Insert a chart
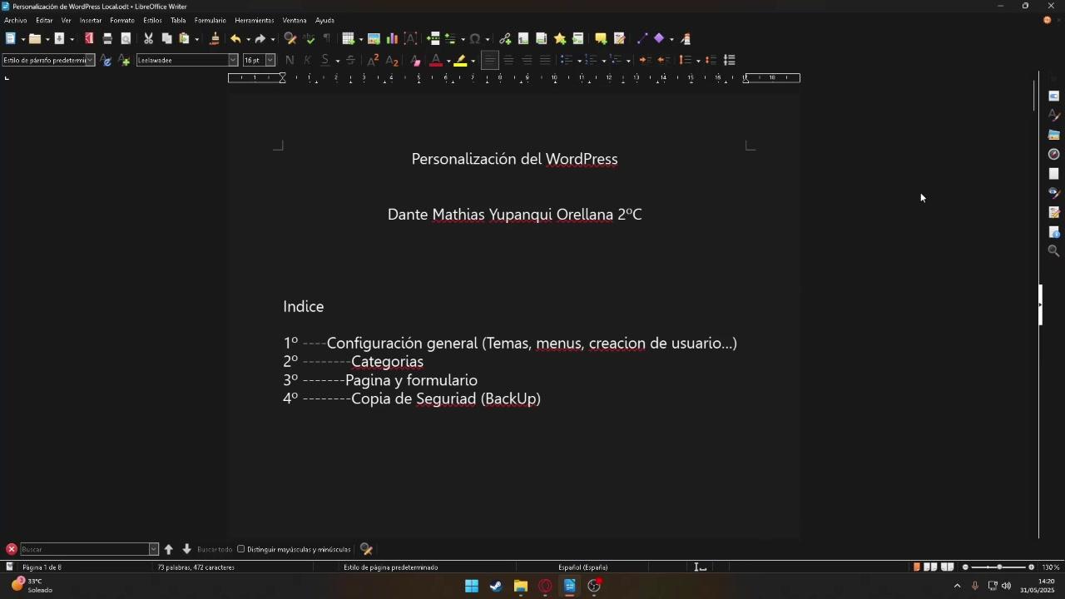The height and width of the screenshot is (599, 1065). click(x=392, y=38)
